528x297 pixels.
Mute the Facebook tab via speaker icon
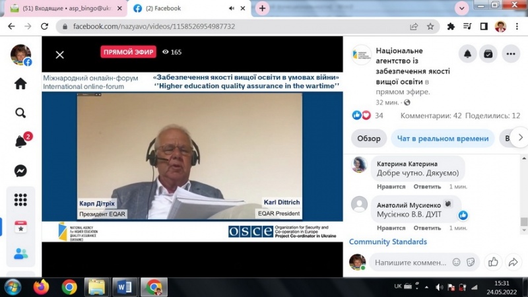point(232,9)
